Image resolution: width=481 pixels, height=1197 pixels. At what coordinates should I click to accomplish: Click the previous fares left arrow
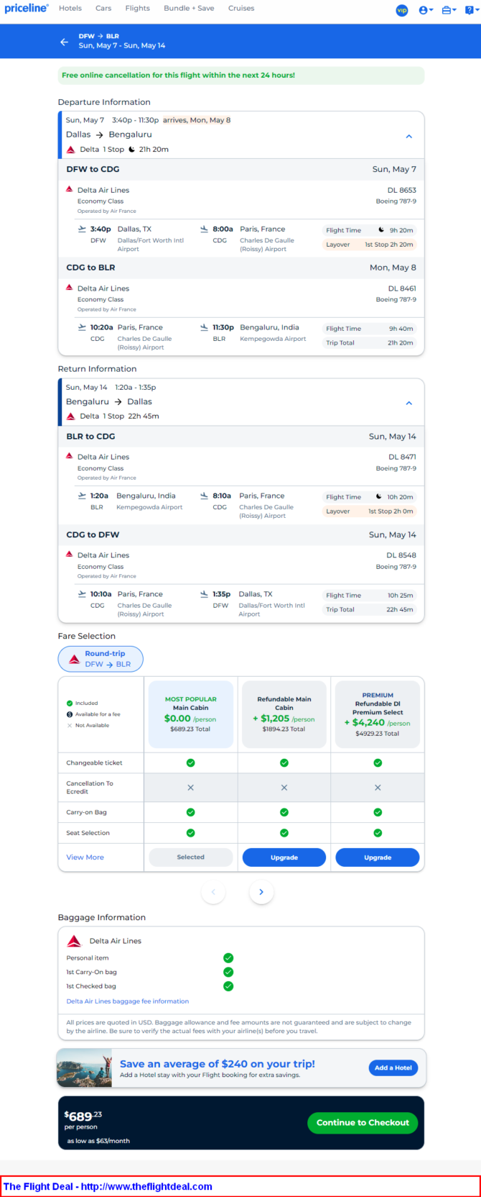213,892
